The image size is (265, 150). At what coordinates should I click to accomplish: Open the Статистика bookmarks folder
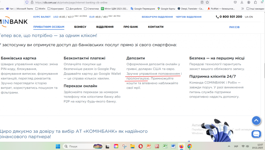coord(91,9)
